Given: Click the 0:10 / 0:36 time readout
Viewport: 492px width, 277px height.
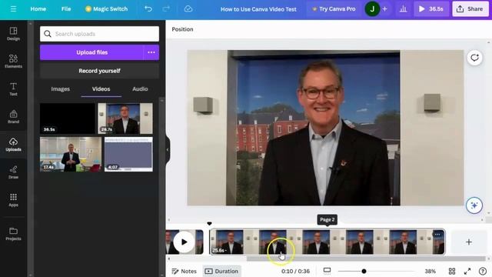Looking at the screenshot, I should click(x=295, y=271).
